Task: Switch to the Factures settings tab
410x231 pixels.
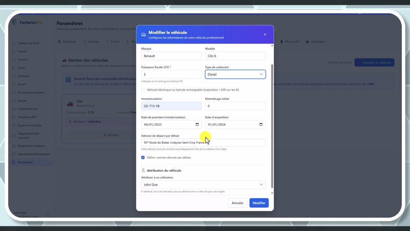Action: coord(91,42)
